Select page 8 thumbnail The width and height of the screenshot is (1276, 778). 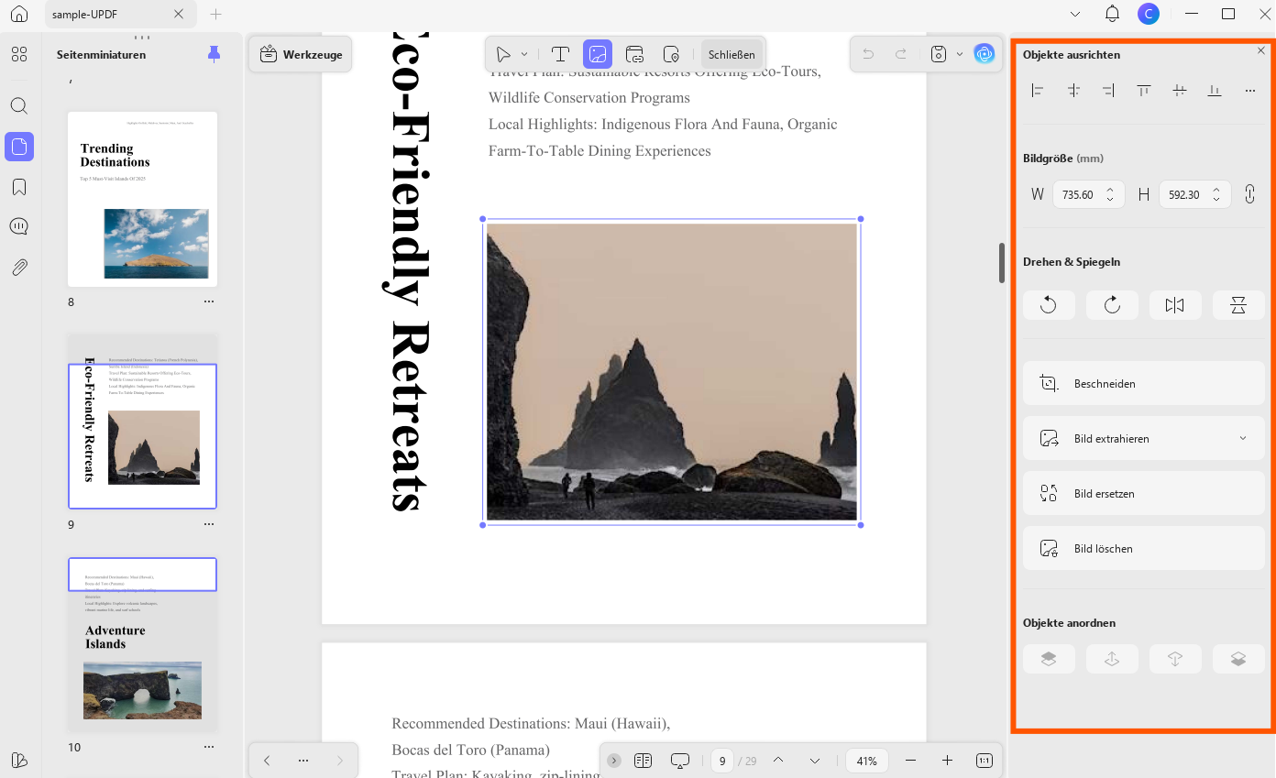pyautogui.click(x=142, y=199)
